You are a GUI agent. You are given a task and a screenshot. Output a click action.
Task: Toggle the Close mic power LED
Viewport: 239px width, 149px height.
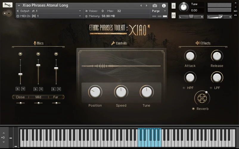tap(20, 54)
